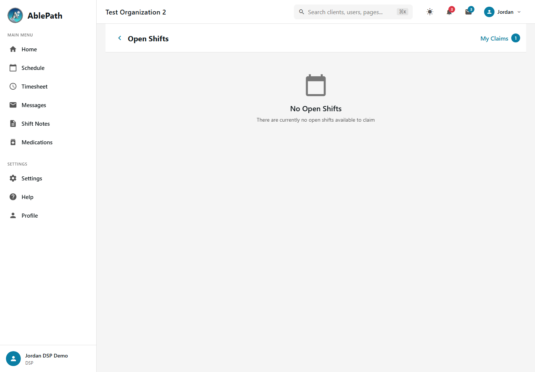Click the Jordan avatar in top bar
Image resolution: width=535 pixels, height=372 pixels.
(x=489, y=12)
